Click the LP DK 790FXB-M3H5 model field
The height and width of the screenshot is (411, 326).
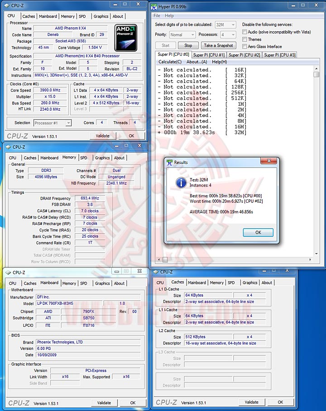pyautogui.click(x=69, y=303)
